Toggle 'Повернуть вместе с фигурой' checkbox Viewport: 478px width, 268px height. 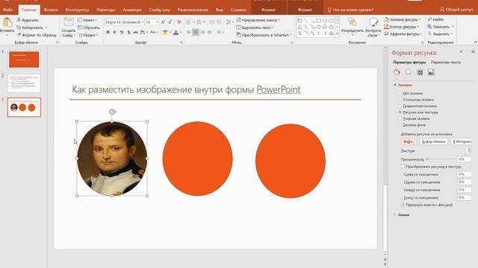coord(403,205)
